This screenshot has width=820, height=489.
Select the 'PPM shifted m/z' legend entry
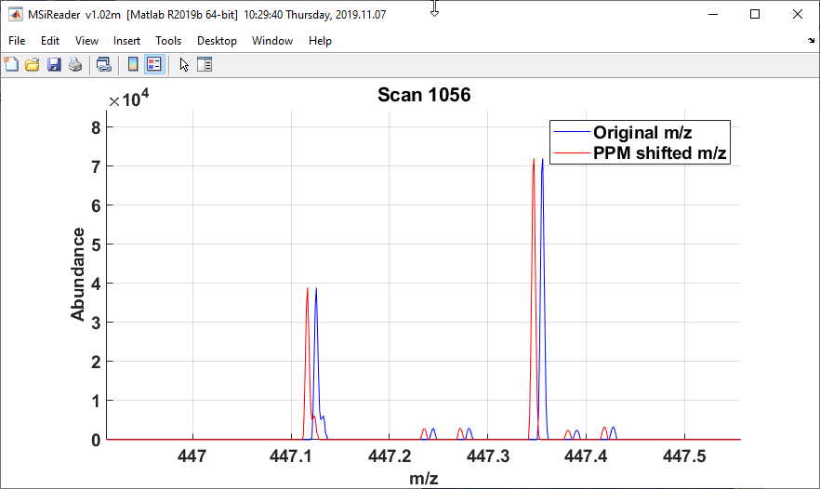(660, 153)
